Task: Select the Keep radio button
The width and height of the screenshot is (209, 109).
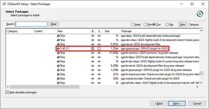Action: point(132,25)
